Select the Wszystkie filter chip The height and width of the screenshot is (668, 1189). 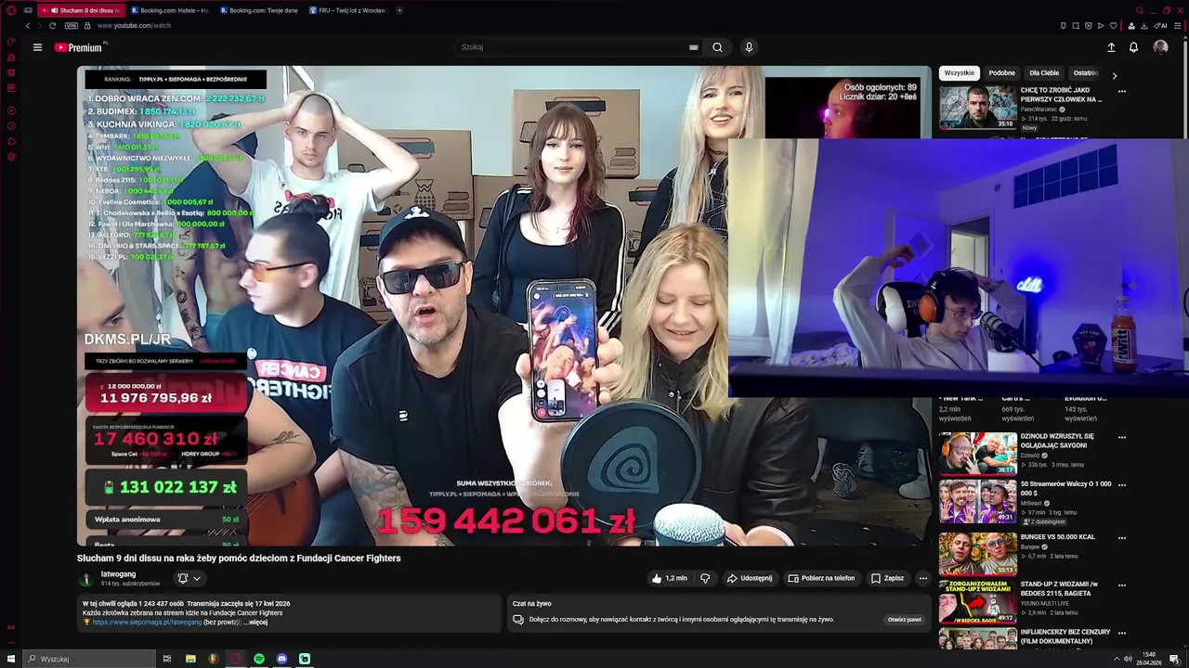tap(959, 73)
